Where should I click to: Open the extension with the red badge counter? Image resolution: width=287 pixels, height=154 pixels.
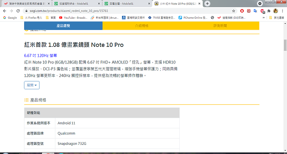tap(262, 11)
